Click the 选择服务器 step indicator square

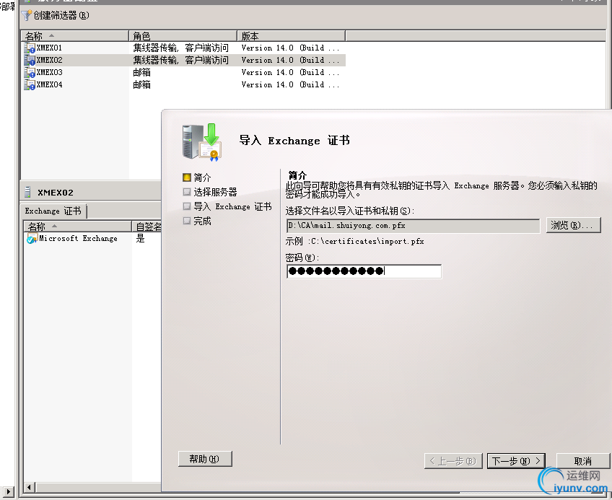(185, 191)
